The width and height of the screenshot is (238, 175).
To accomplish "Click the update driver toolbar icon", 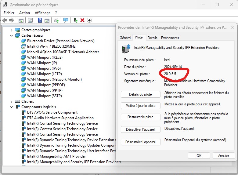I will point(76,20).
